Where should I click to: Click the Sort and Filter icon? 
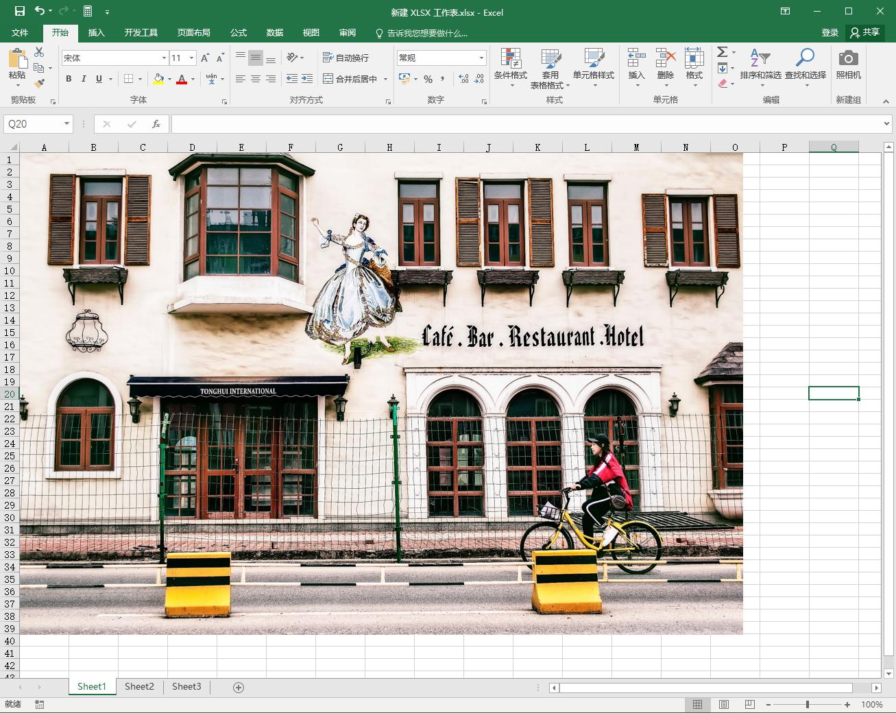[x=760, y=59]
